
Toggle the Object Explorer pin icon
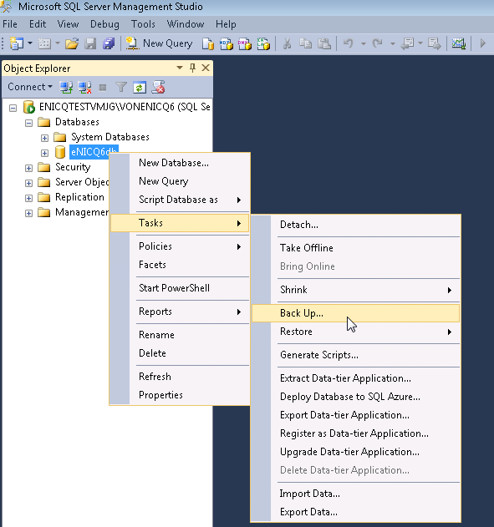click(x=192, y=68)
